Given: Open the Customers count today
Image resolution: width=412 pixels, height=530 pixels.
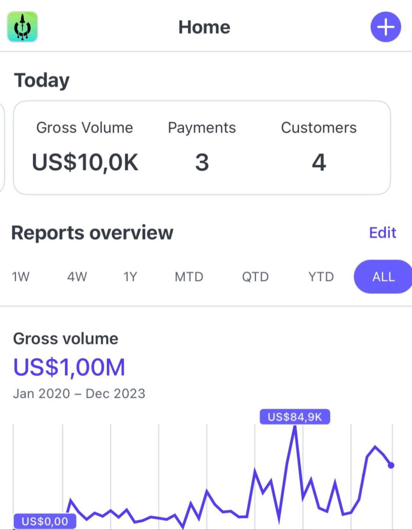Looking at the screenshot, I should (319, 162).
